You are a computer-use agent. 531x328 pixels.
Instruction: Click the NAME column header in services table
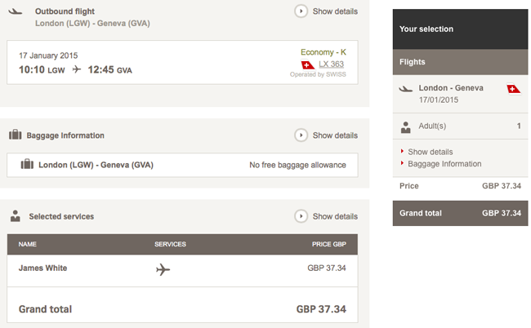[28, 244]
